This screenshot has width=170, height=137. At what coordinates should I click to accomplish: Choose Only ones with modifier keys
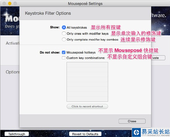[x=64, y=33]
